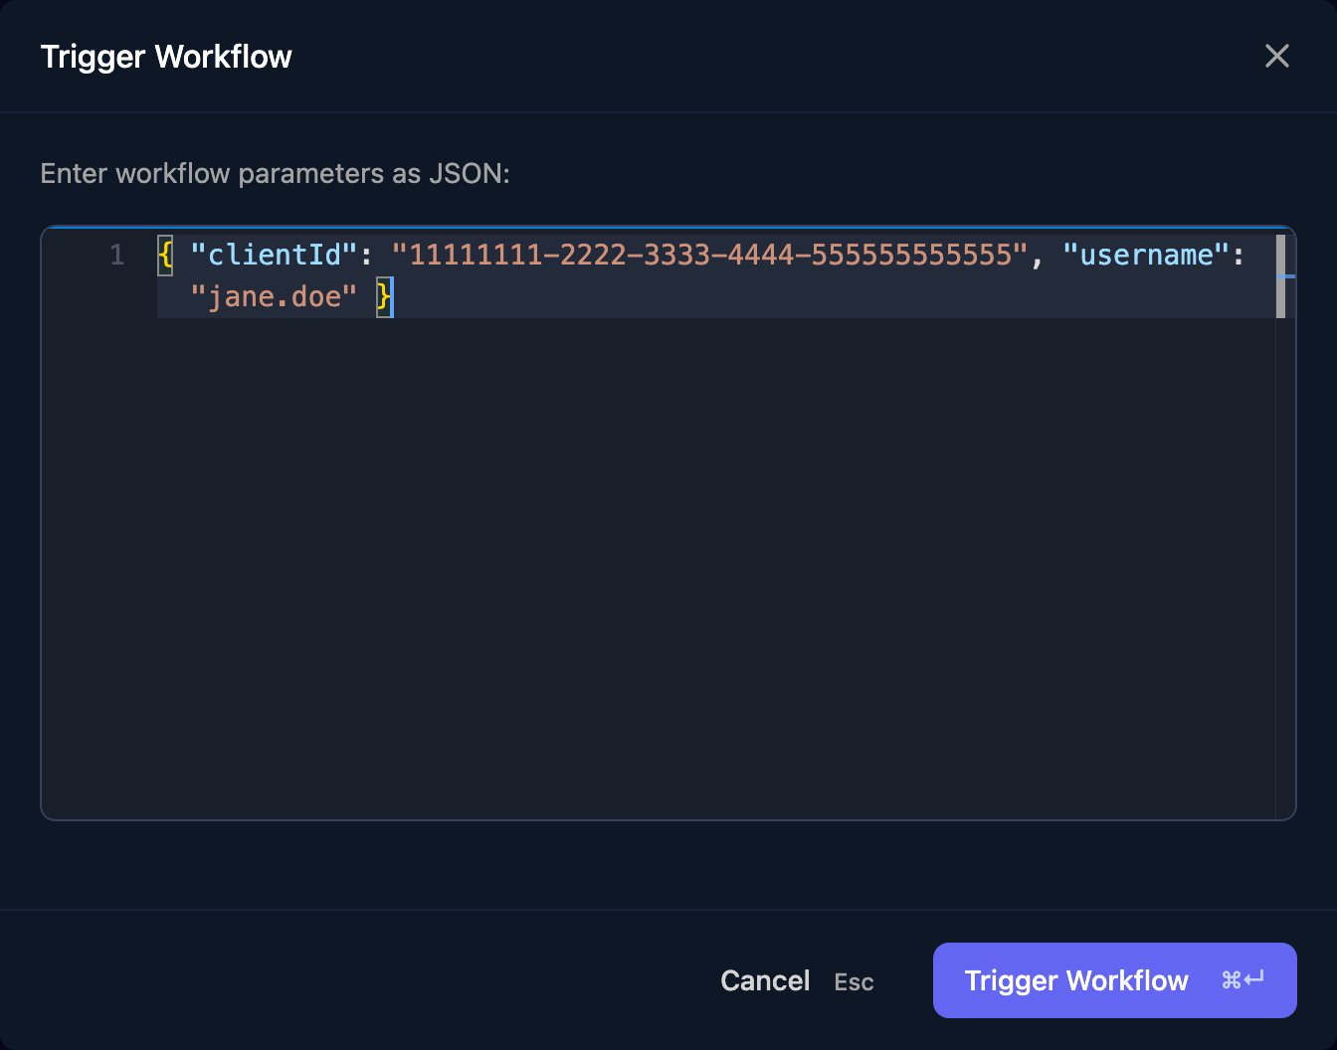This screenshot has width=1337, height=1050.
Task: Click the purple Trigger Workflow button
Action: (x=1114, y=980)
